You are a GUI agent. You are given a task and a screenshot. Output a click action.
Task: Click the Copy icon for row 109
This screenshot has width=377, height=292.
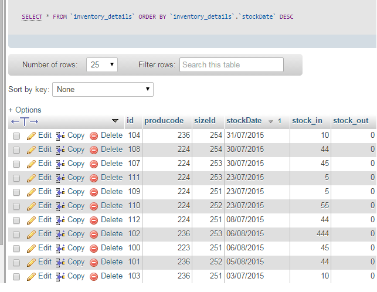[60, 192]
